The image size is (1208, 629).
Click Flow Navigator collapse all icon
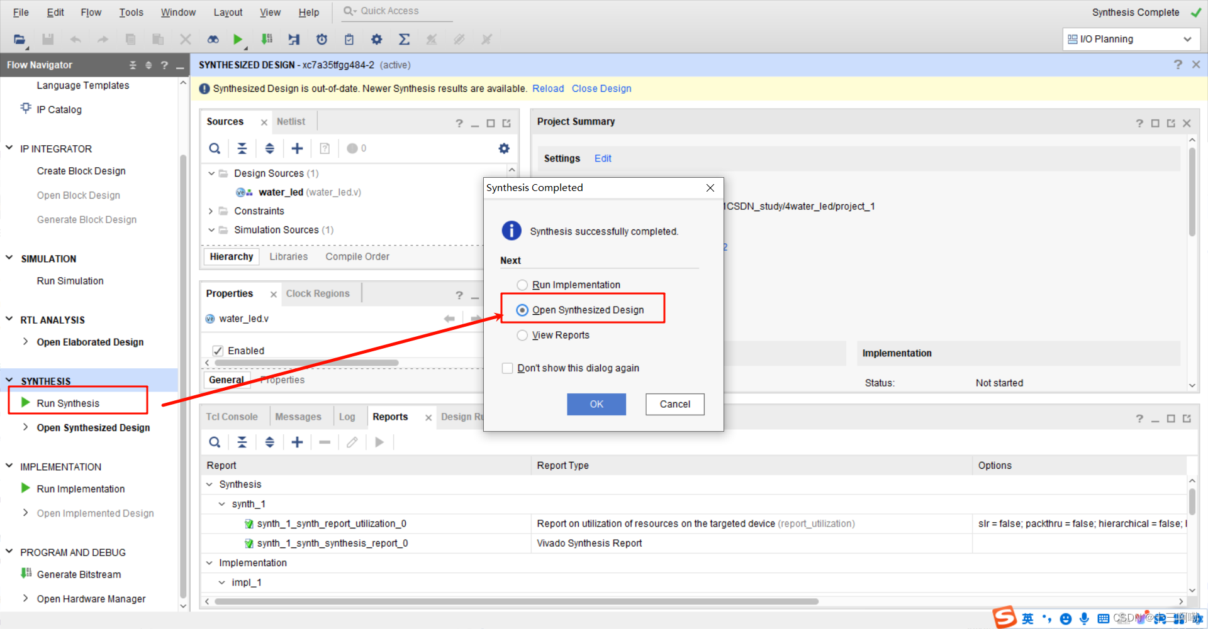133,65
